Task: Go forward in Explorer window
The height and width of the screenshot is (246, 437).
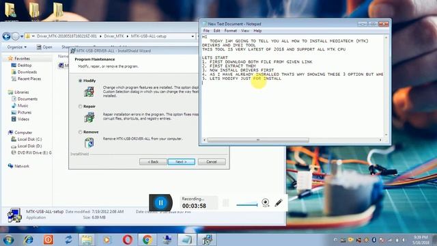Action: click(16, 36)
